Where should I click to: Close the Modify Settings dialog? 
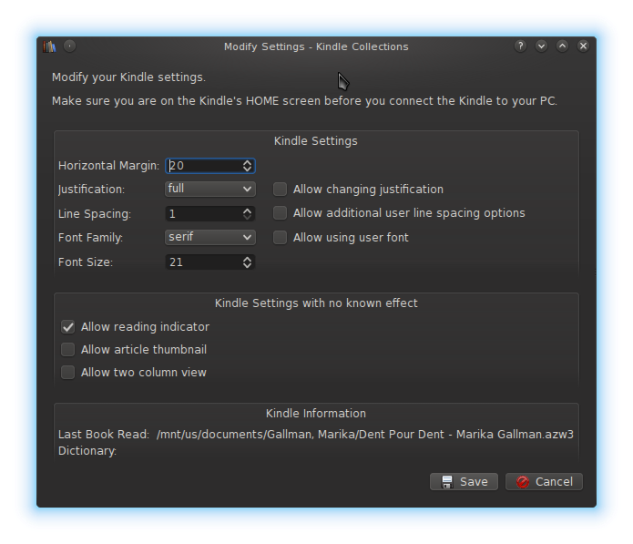click(583, 46)
